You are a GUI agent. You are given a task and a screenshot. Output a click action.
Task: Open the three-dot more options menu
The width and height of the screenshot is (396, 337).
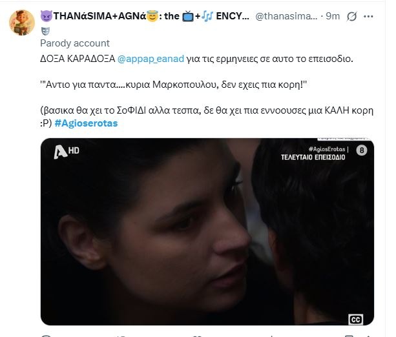pyautogui.click(x=368, y=17)
